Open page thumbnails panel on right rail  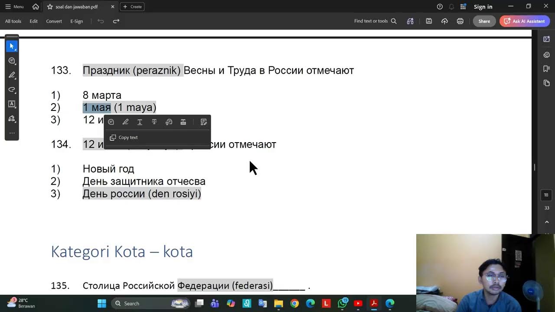point(546,83)
